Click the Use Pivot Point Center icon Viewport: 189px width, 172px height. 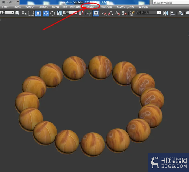click(81, 13)
